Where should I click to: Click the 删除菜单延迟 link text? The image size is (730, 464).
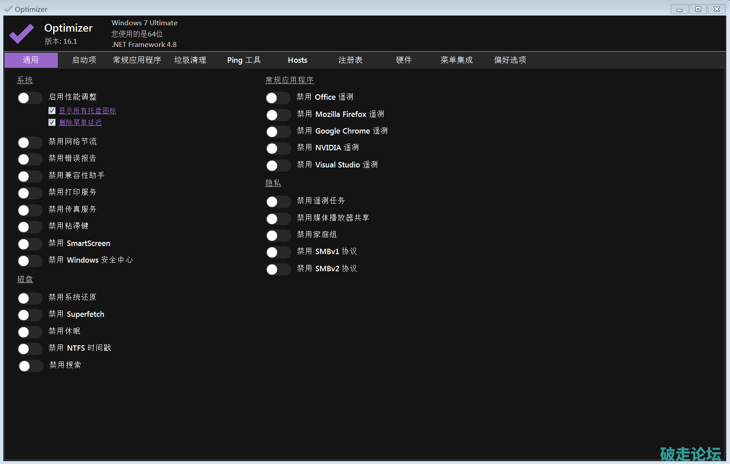coord(80,122)
